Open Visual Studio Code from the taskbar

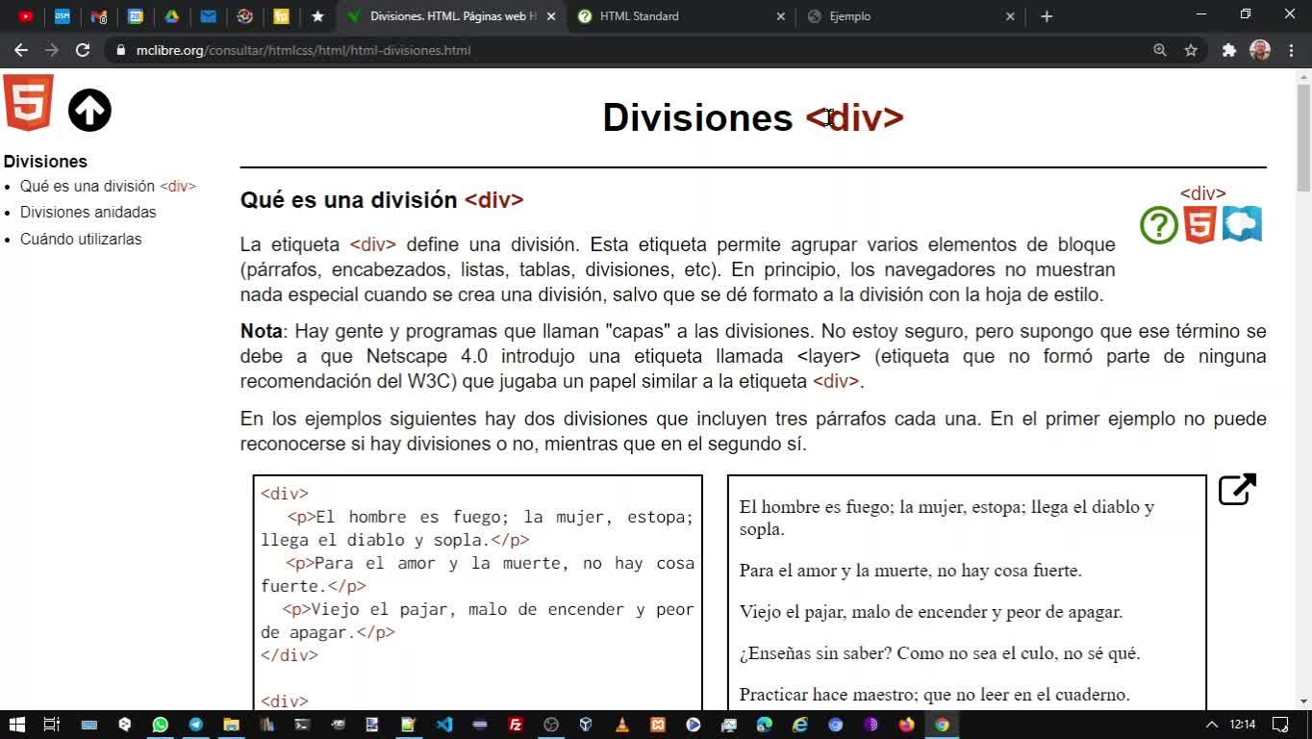[443, 725]
